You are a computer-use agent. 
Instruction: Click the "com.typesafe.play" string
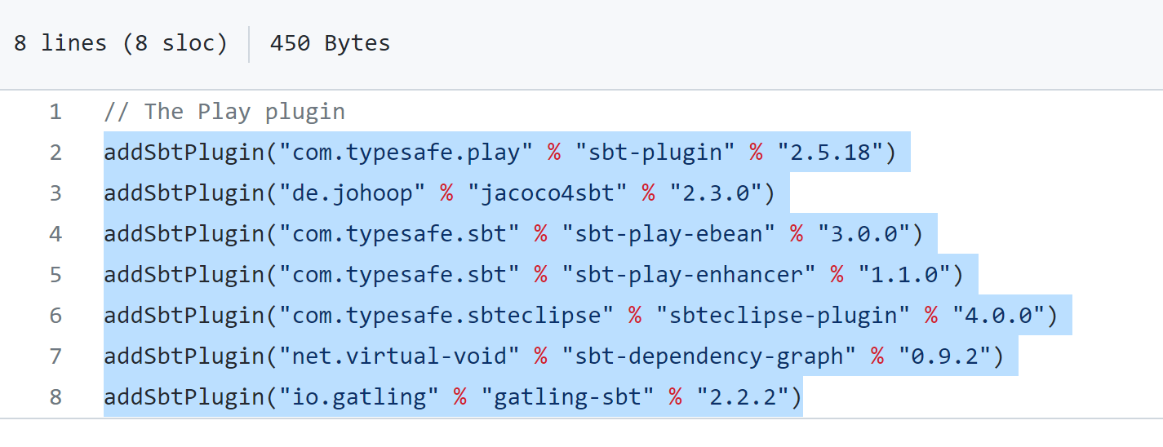(406, 153)
